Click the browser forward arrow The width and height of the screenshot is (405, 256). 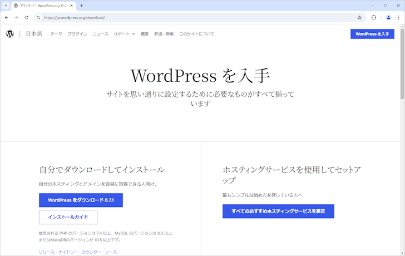(x=16, y=18)
